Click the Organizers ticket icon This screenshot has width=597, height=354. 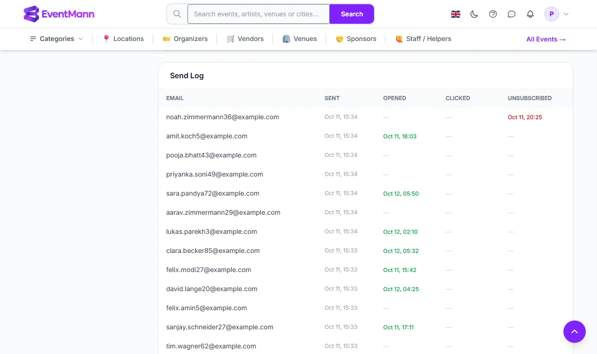[x=167, y=39]
